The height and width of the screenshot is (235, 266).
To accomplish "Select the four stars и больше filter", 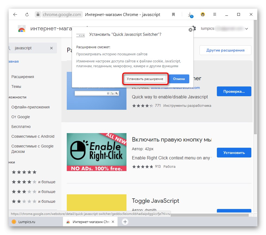I will (x=33, y=182).
